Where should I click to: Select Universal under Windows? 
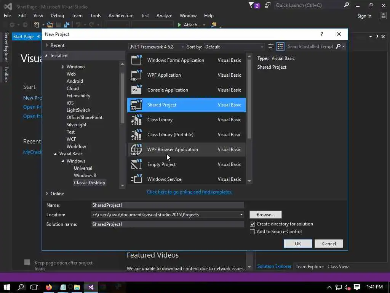[x=83, y=168]
